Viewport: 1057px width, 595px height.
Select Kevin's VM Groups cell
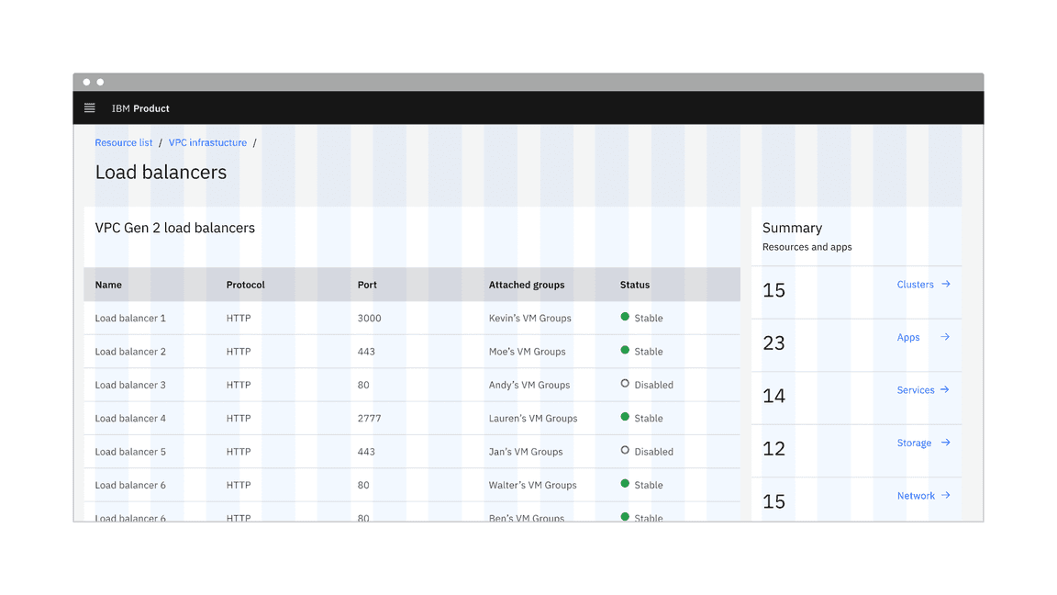coord(529,319)
